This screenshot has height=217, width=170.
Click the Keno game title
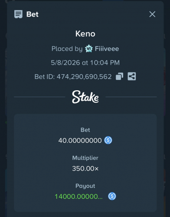[85, 34]
